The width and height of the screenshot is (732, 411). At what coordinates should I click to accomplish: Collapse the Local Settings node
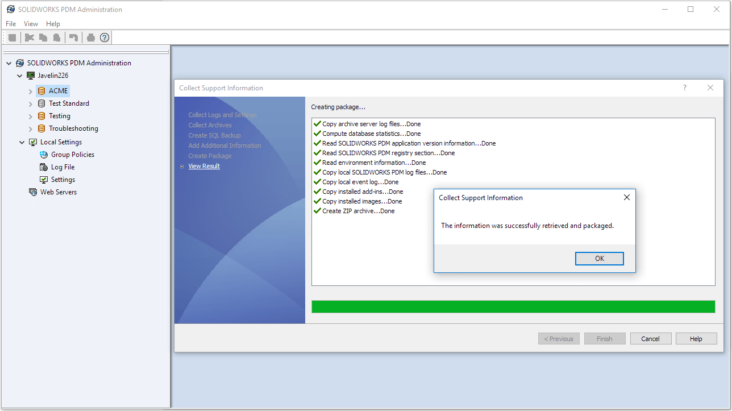click(22, 142)
